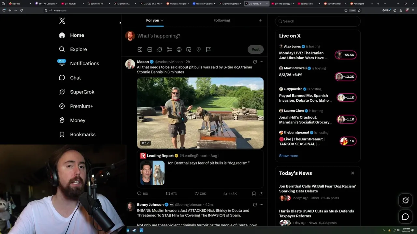417x234 pixels.
Task: Show hidden system tray icons
Action: pyautogui.click(x=384, y=230)
